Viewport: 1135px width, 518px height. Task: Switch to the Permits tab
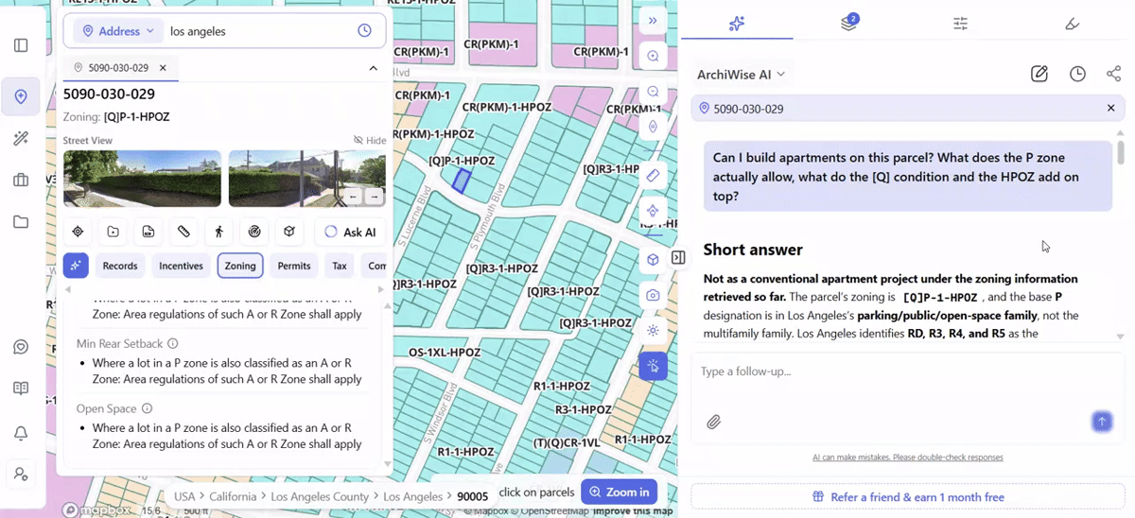pos(294,266)
